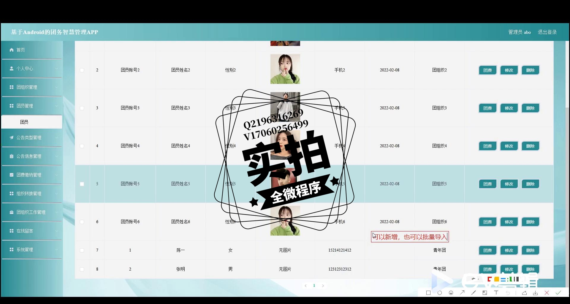570x304 pixels.
Task: Expand the 系统管理 chevron
Action: pos(56,249)
